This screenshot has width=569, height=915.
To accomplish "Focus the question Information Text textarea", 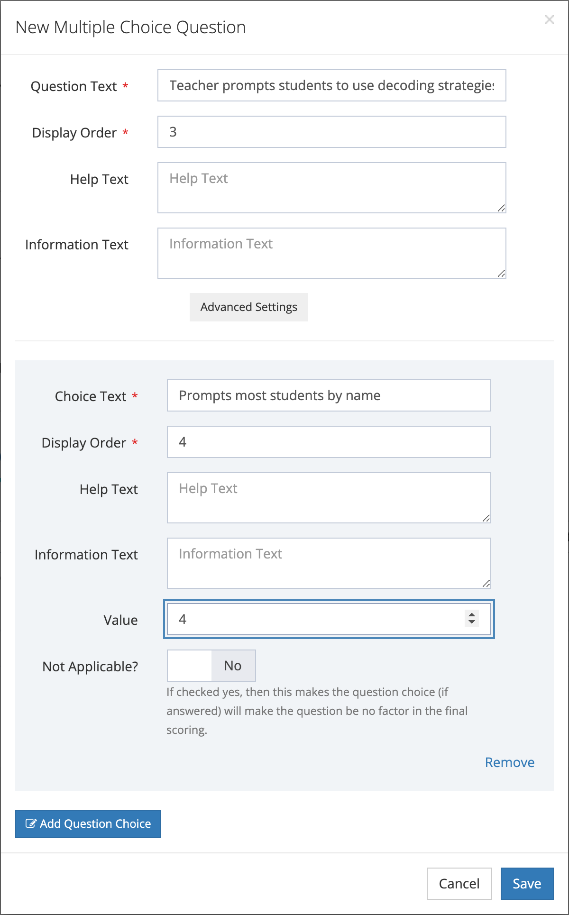I will click(332, 253).
